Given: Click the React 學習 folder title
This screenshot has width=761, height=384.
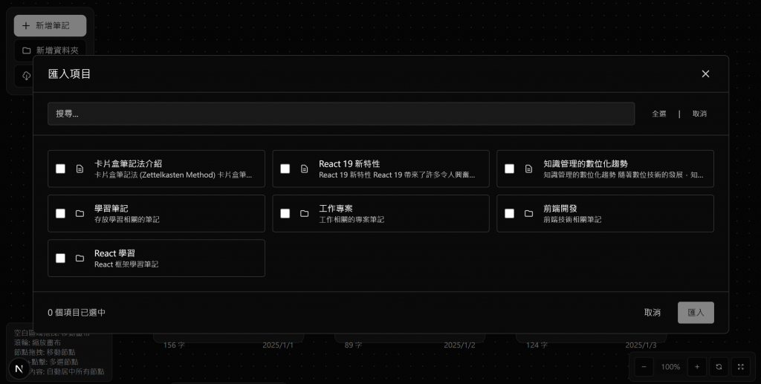Looking at the screenshot, I should point(114,253).
